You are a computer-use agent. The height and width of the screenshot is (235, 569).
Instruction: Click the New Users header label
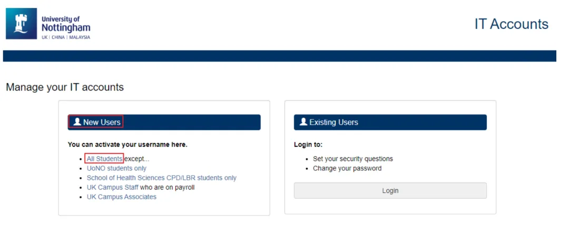[102, 122]
